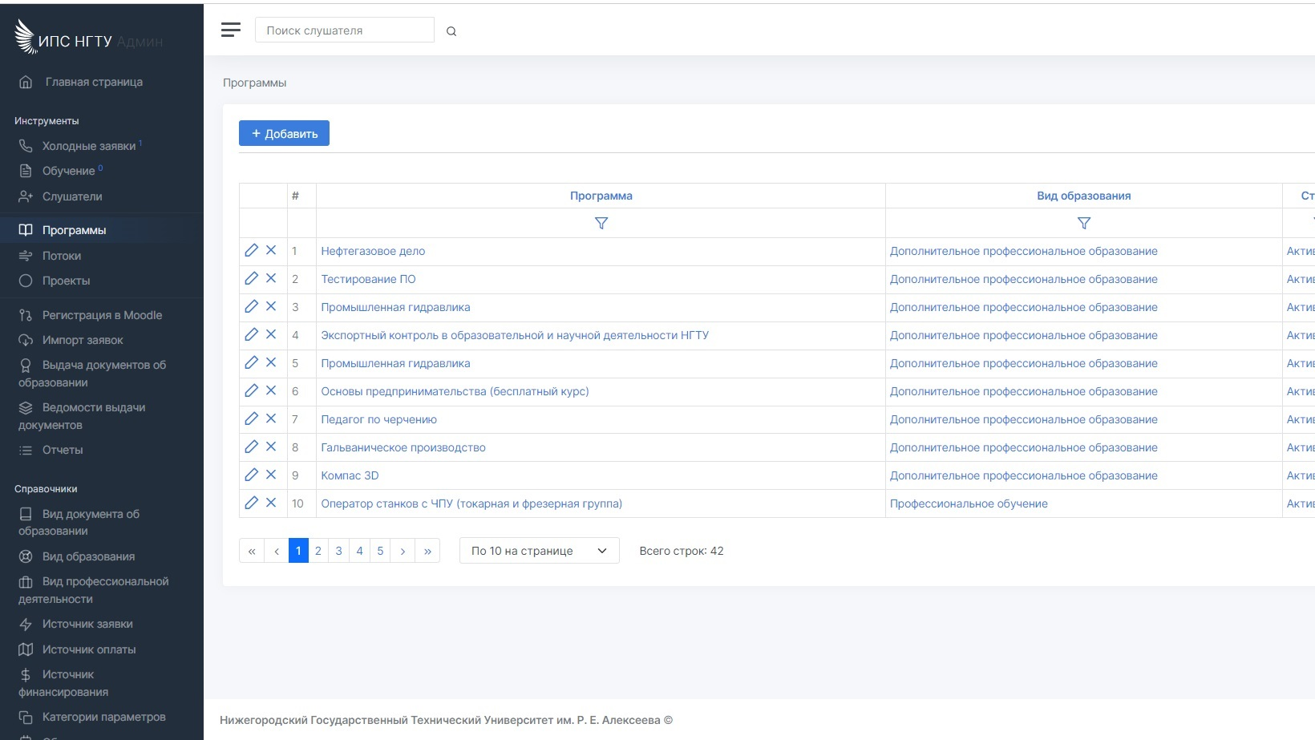The image size is (1315, 740).
Task: Open the Экспортный контроль program link
Action: [515, 335]
